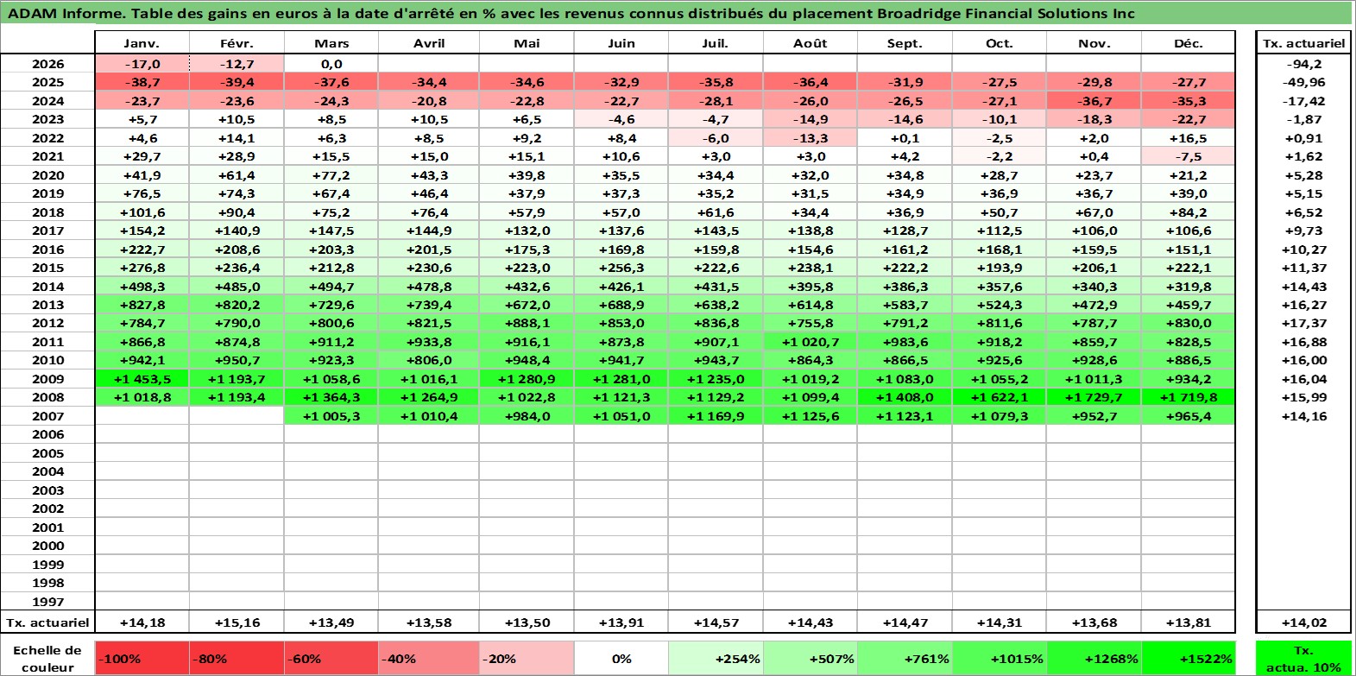The width and height of the screenshot is (1356, 676).
Task: Select the Janv. column header
Action: point(142,43)
